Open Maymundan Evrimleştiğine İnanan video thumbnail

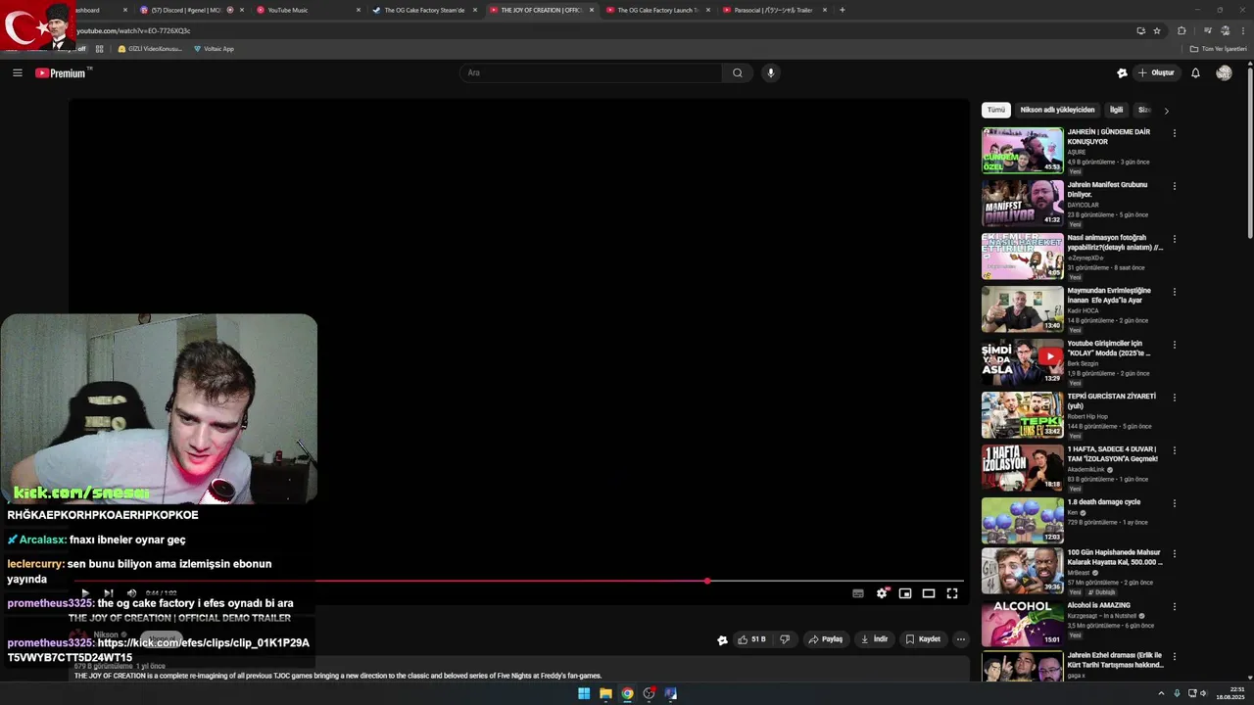point(1022,309)
